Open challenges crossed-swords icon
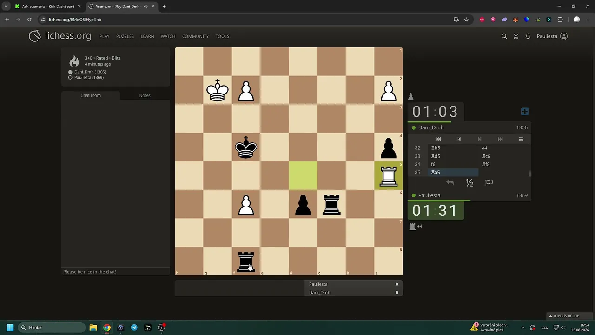This screenshot has height=335, width=595. point(516,36)
